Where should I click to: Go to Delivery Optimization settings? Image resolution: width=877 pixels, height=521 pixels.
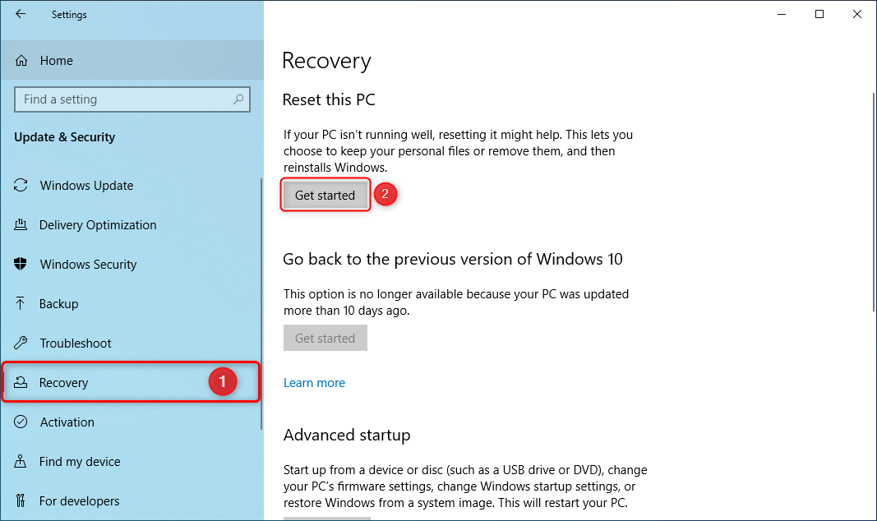pyautogui.click(x=131, y=224)
